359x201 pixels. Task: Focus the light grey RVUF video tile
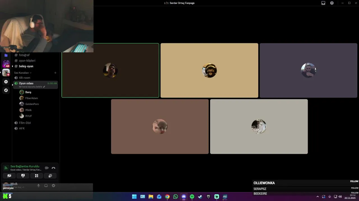pyautogui.click(x=259, y=126)
